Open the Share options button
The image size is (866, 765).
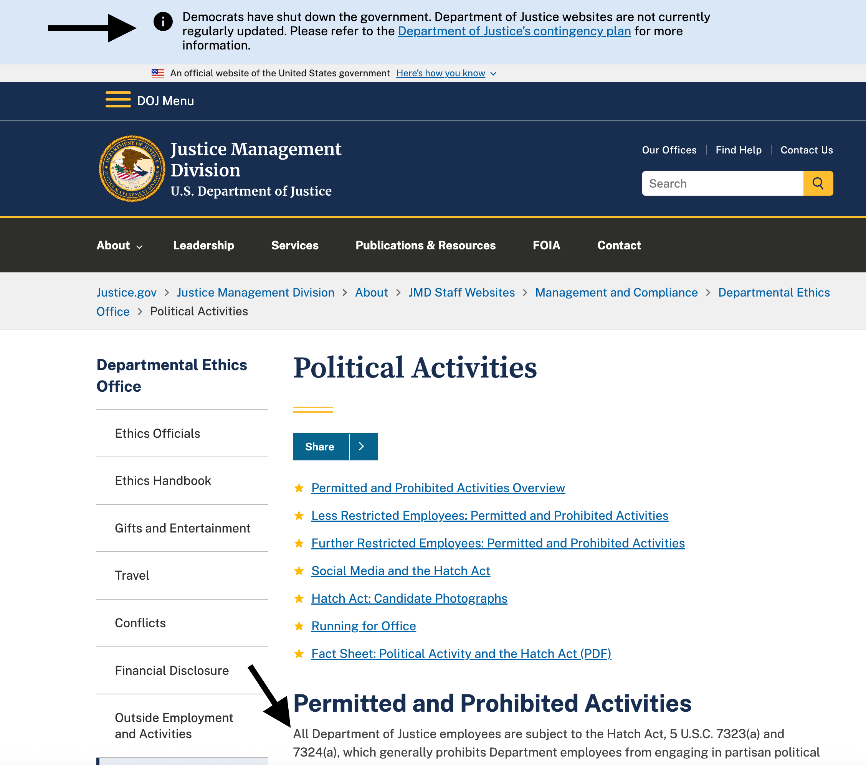click(320, 446)
